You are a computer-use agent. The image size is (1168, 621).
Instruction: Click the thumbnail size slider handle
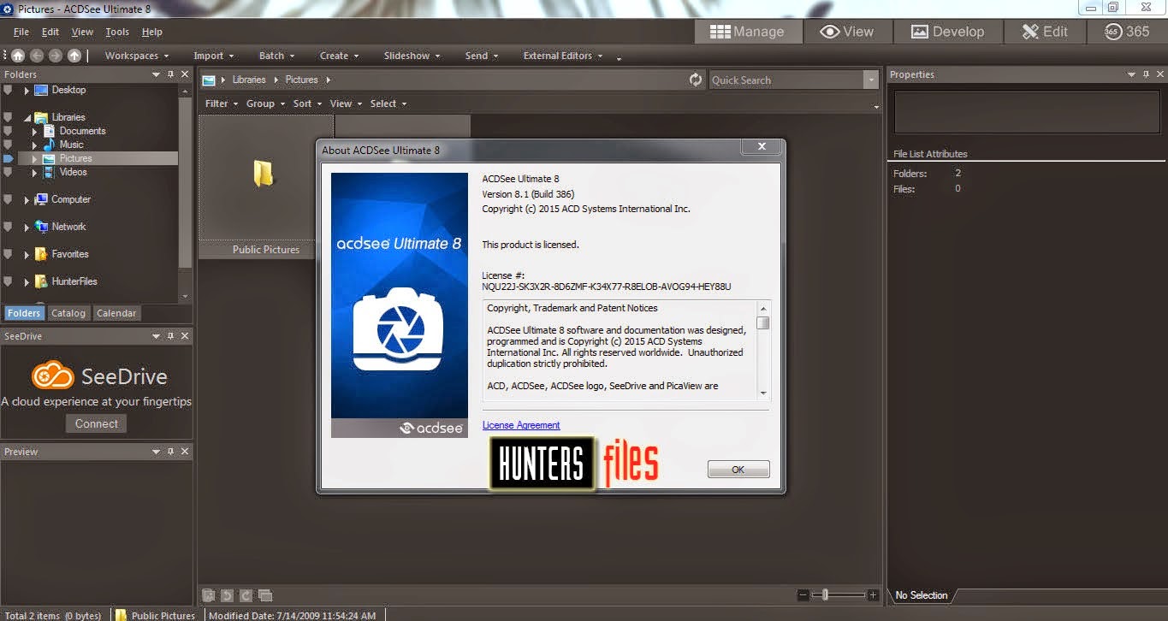[x=824, y=594]
